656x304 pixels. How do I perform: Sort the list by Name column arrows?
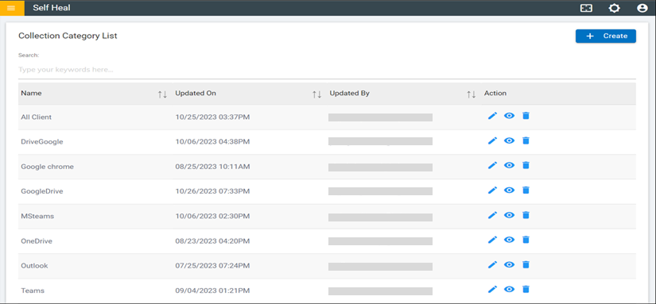tap(162, 94)
